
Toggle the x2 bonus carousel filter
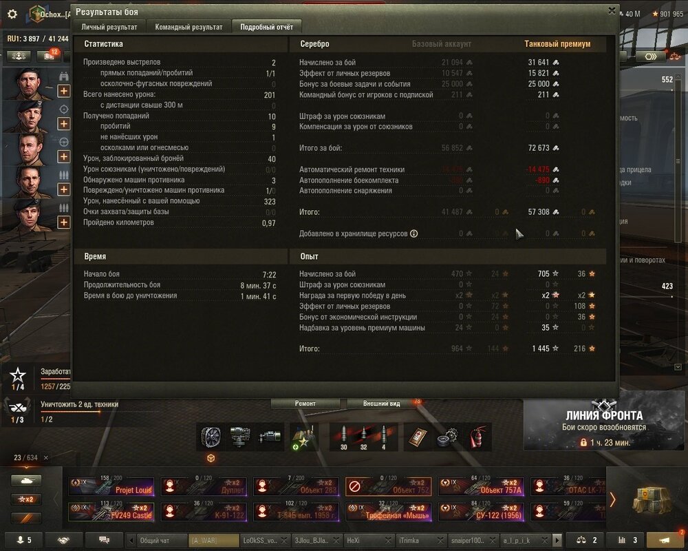26,499
